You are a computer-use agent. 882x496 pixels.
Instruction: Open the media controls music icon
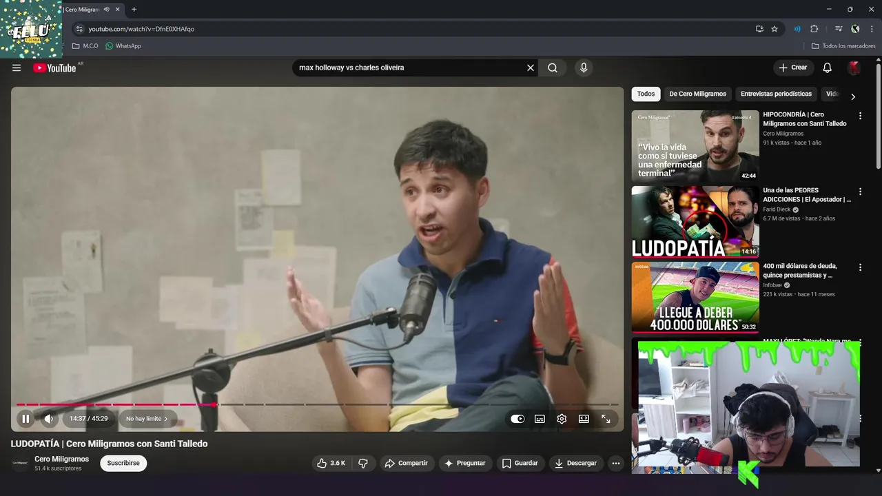pyautogui.click(x=839, y=29)
